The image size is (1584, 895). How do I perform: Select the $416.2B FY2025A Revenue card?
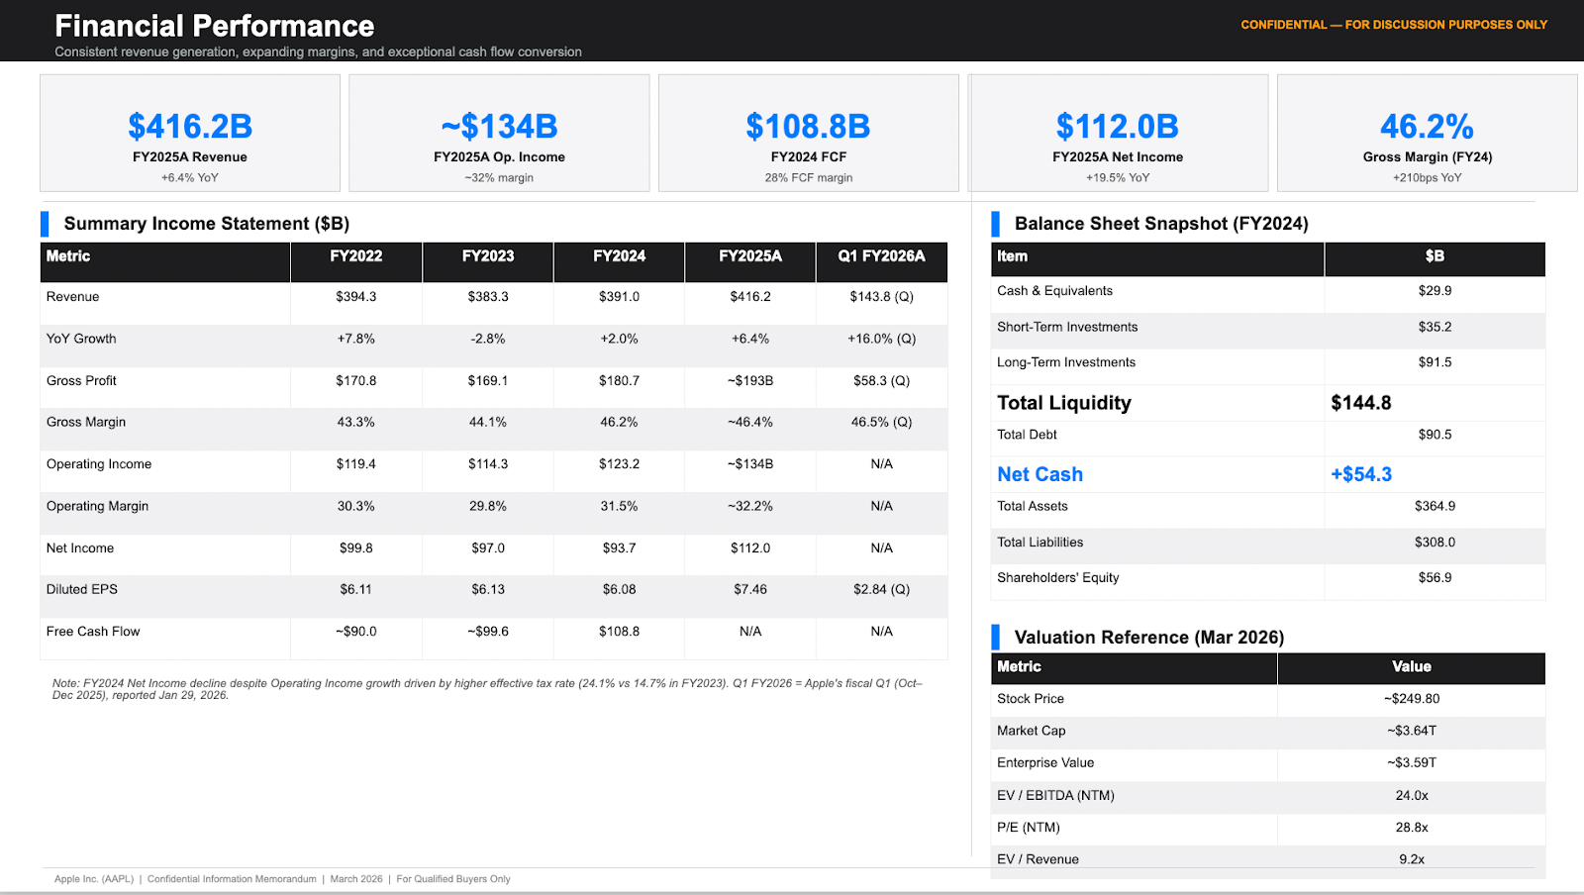pos(188,132)
